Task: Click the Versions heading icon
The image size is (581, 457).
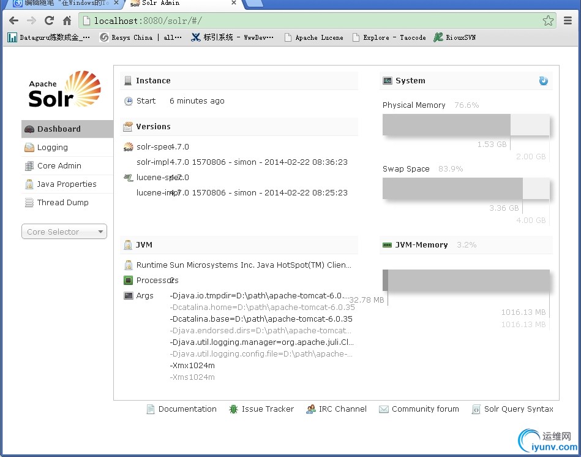Action: point(128,127)
